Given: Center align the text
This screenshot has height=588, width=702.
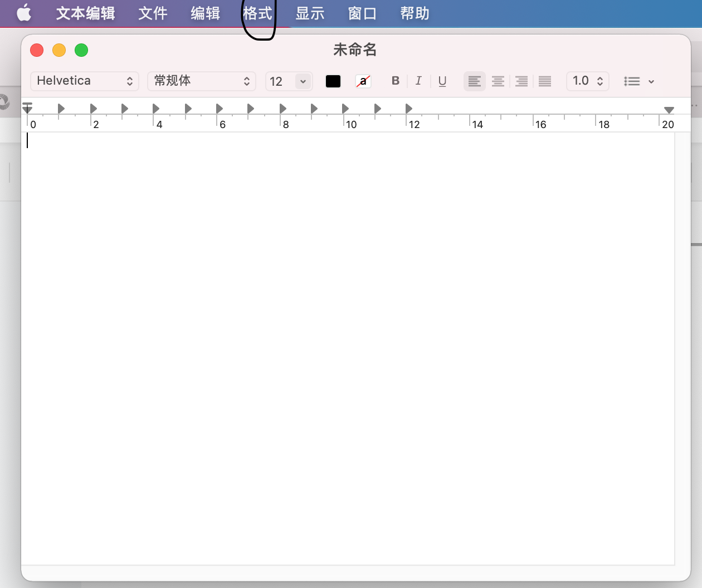Looking at the screenshot, I should [x=498, y=81].
